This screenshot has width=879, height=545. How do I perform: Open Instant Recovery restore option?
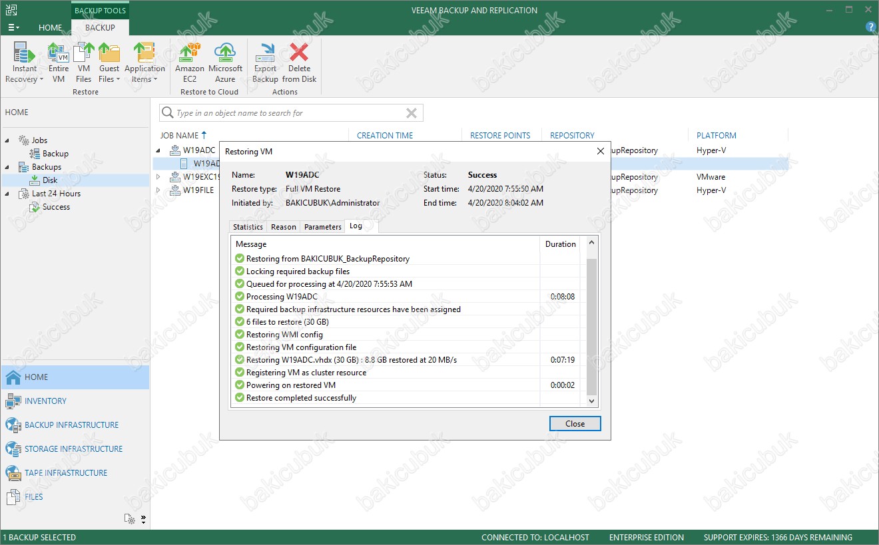click(x=24, y=63)
